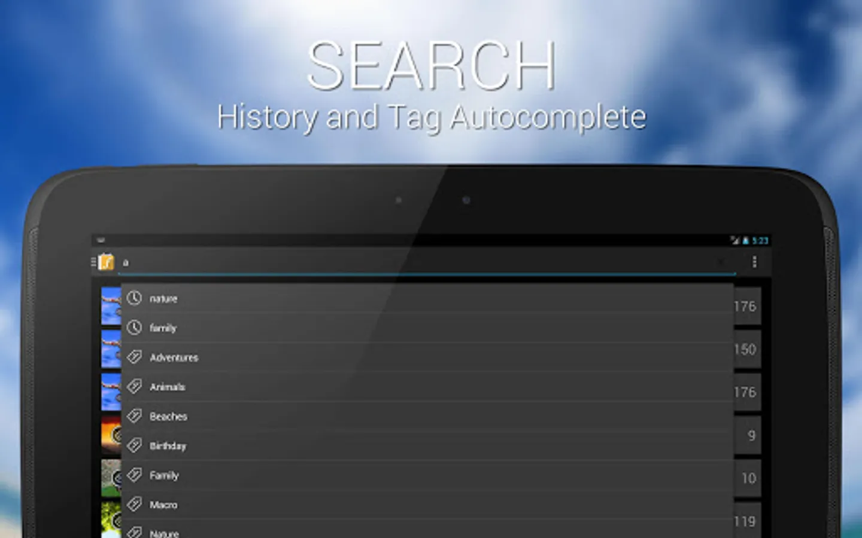
Task: Select the 'nature' history suggestion
Action: [x=427, y=298]
